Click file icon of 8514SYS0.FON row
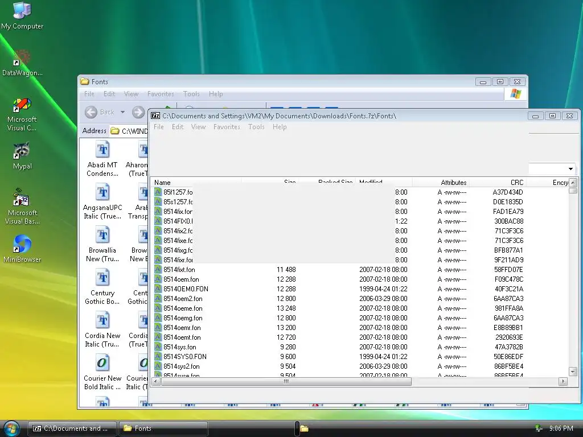583x437 pixels. (158, 356)
